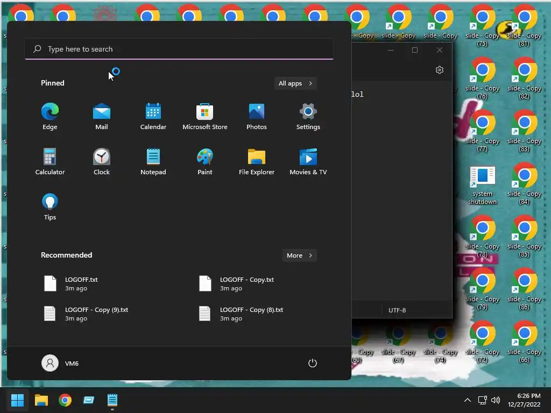This screenshot has width=551, height=413.
Task: Select slide - Copy (79) desktop shortcut
Action: [x=482, y=289]
